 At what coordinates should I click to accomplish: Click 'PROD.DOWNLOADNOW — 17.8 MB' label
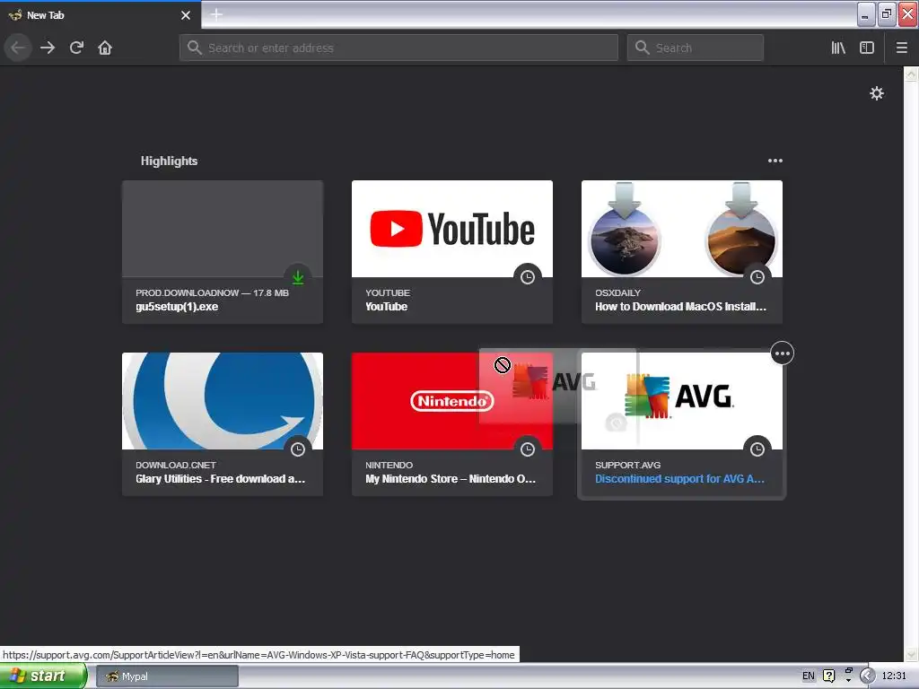(x=212, y=292)
